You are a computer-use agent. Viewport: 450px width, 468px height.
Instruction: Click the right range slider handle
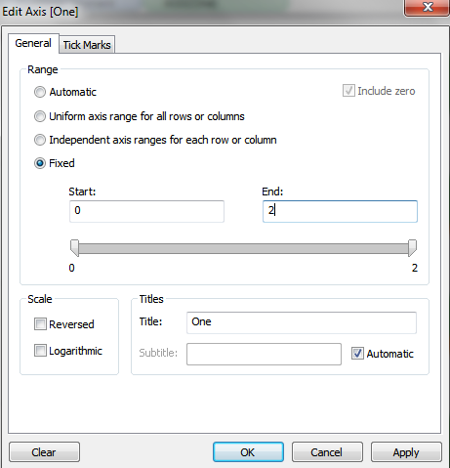pyautogui.click(x=412, y=248)
